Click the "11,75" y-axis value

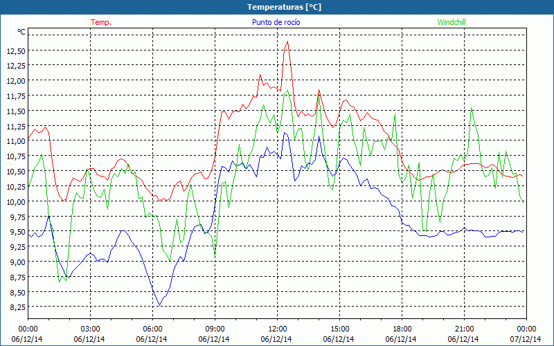pos(16,96)
